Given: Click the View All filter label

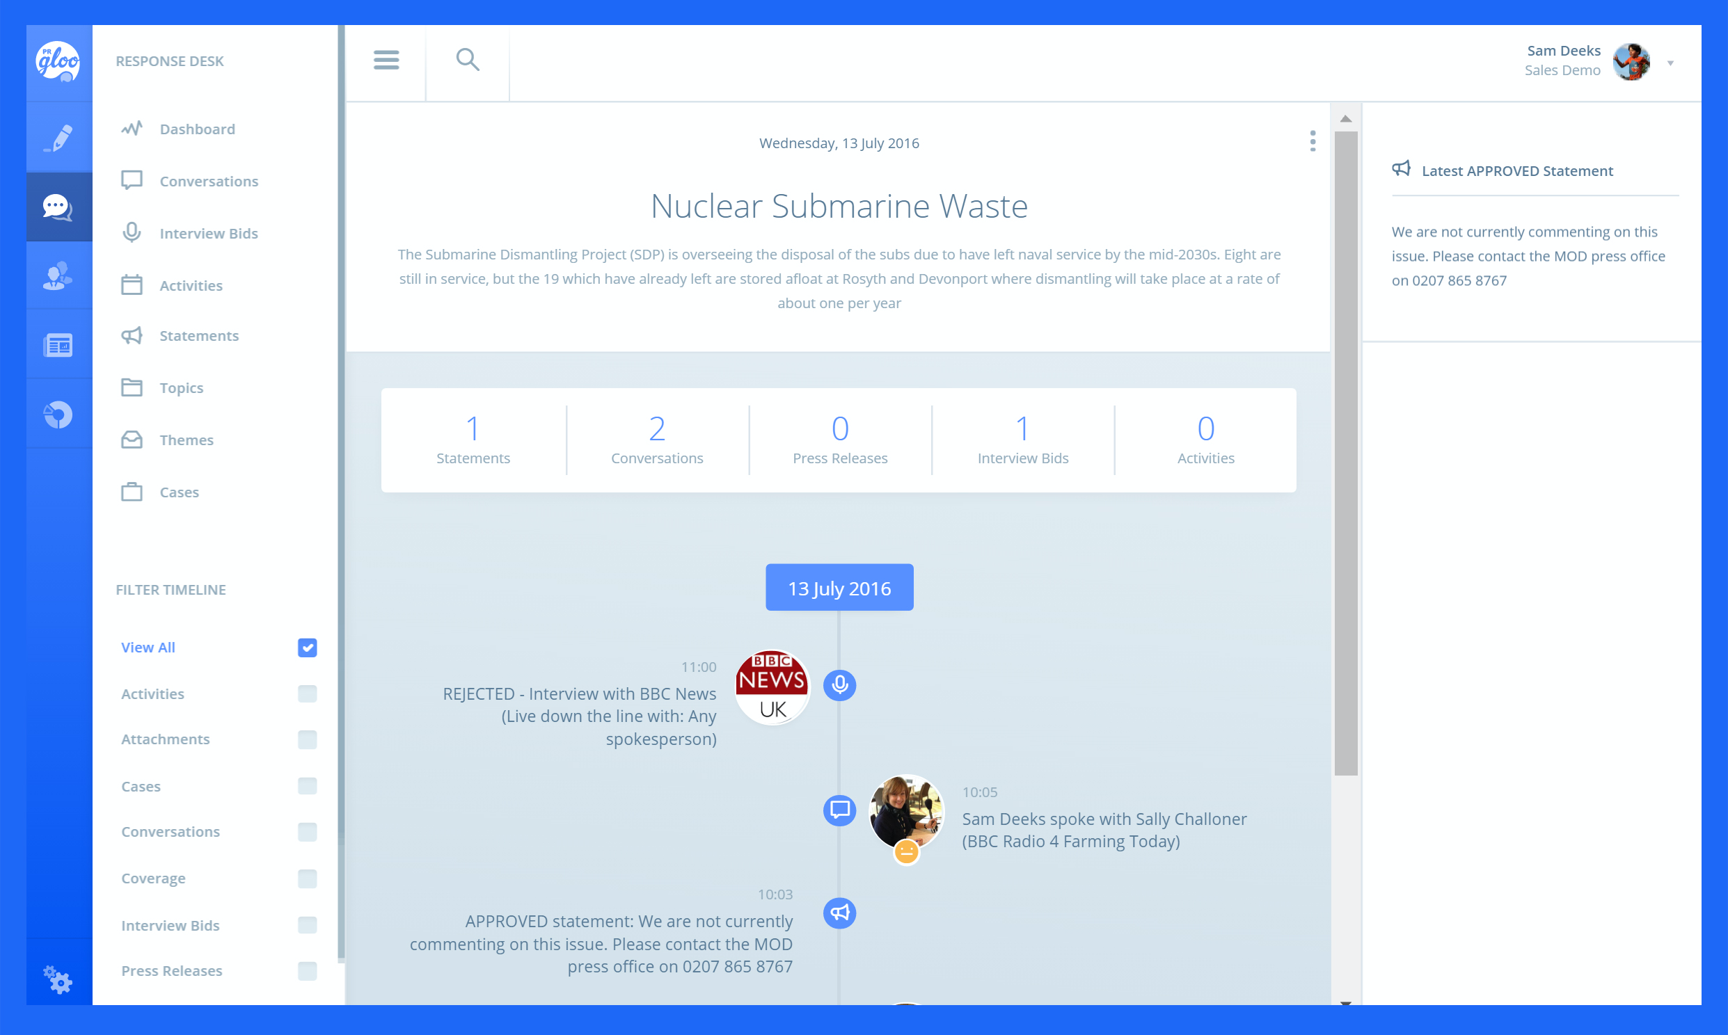Looking at the screenshot, I should [148, 648].
